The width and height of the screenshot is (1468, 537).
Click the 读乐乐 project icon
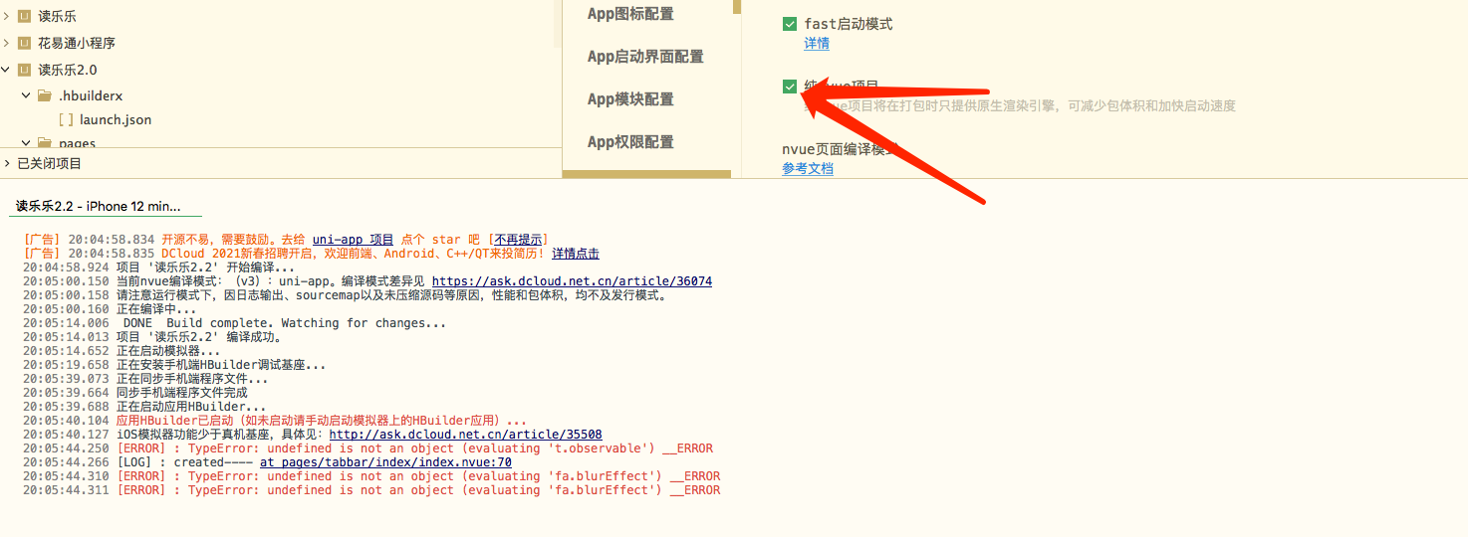[24, 17]
